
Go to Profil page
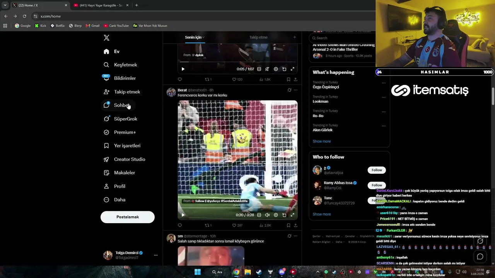[114, 186]
